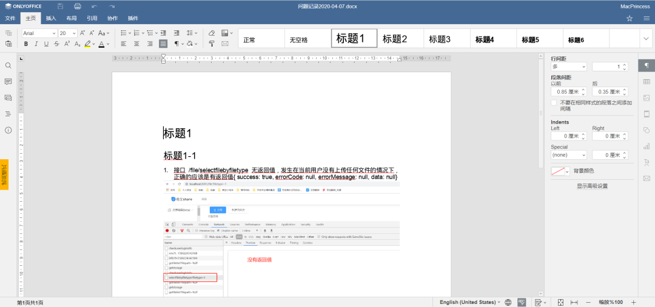
Task: Apply the 标题2 heading style
Action: 395,39
